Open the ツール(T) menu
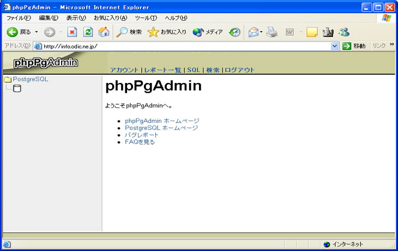The image size is (398, 251). [146, 18]
